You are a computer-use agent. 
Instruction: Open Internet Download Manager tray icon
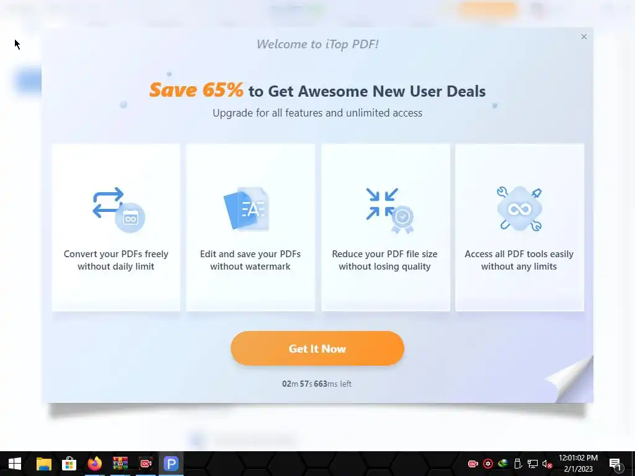click(x=503, y=464)
